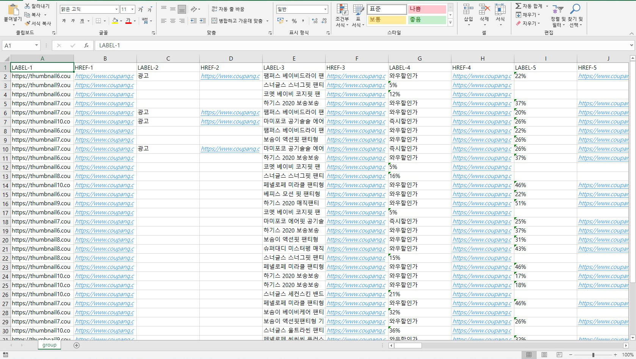Select cell containing '51%'
This screenshot has height=359, width=636.
[545, 203]
